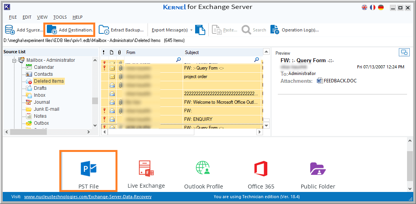Click the destination panel scroll down arrow
The height and width of the screenshot is (204, 416).
[x=410, y=188]
